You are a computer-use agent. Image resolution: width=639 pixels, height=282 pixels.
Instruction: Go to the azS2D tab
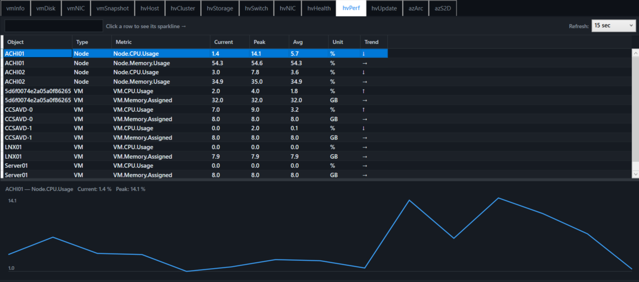[x=442, y=8]
